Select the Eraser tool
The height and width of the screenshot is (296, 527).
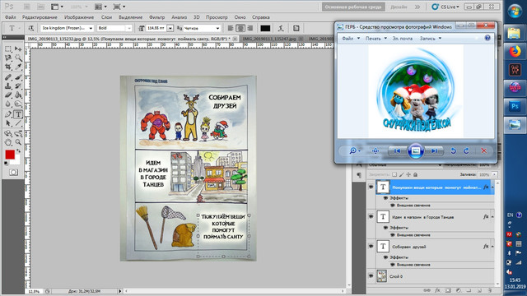[x=8, y=95]
